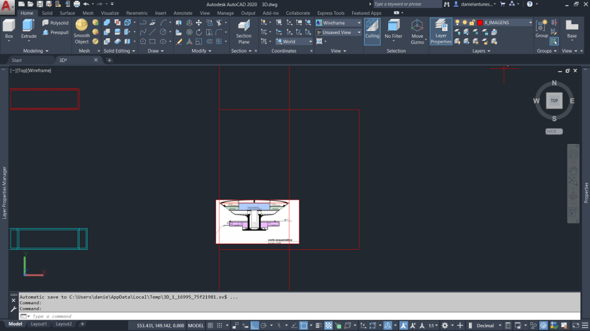
Task: Toggle lineweight display in status bar
Action: tap(319, 325)
